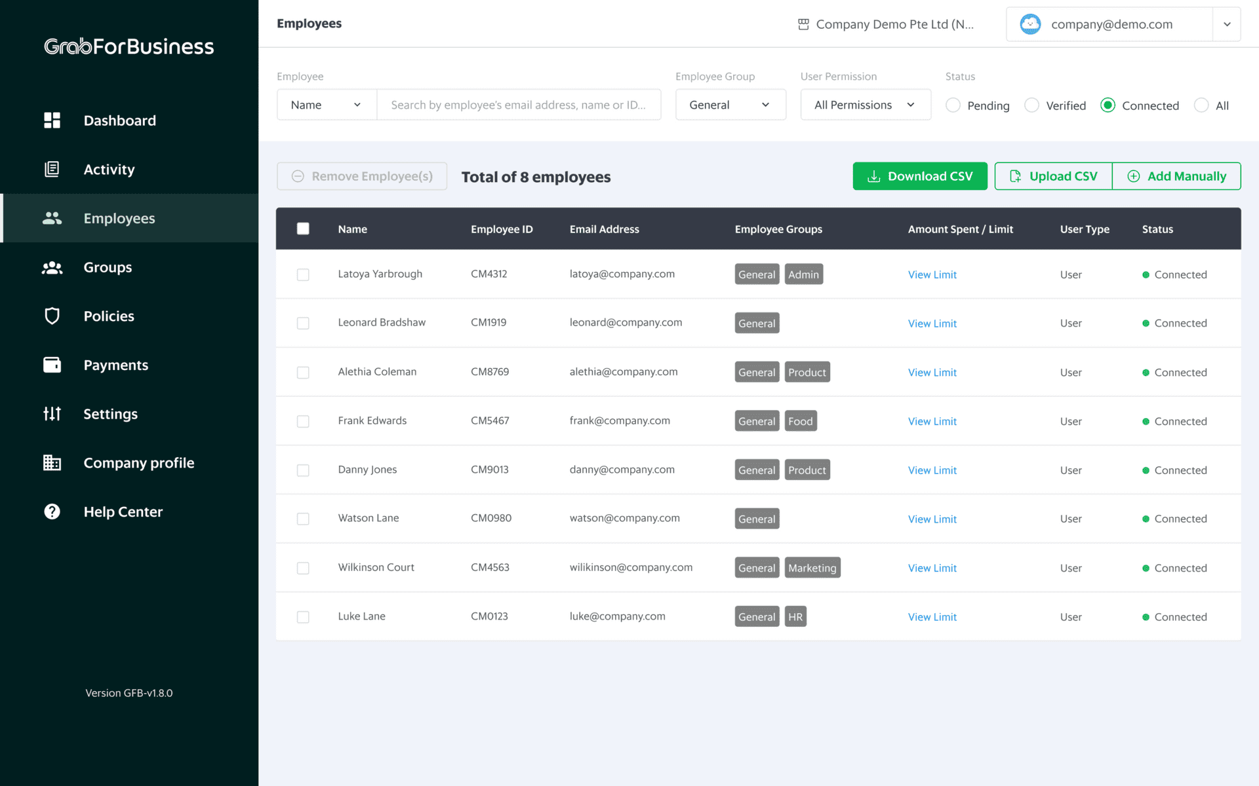Expand the Employee Group General dropdown
This screenshot has height=786, width=1259.
[730, 104]
